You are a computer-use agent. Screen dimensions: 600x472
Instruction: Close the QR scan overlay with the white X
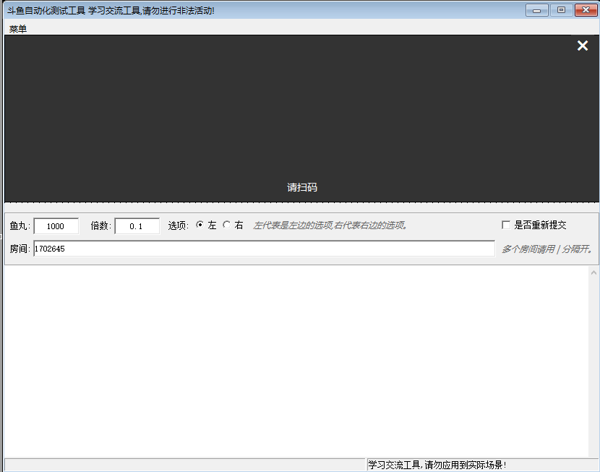click(583, 46)
